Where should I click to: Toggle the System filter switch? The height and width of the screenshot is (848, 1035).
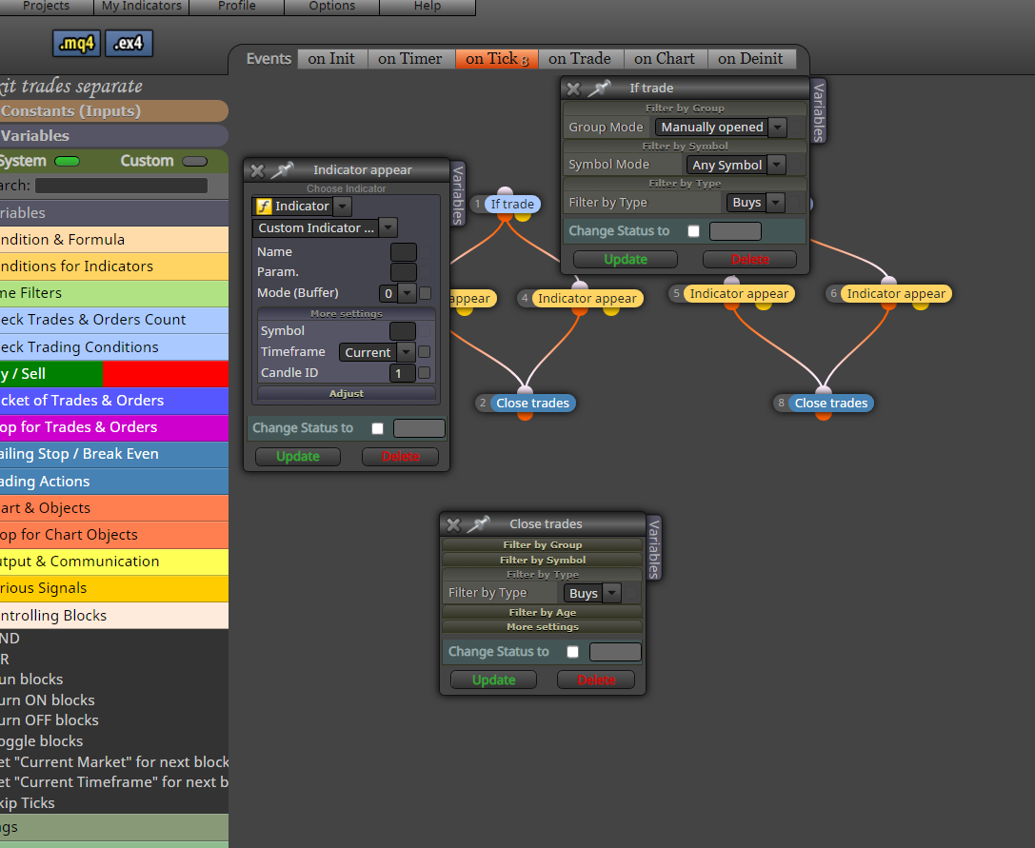coord(67,161)
